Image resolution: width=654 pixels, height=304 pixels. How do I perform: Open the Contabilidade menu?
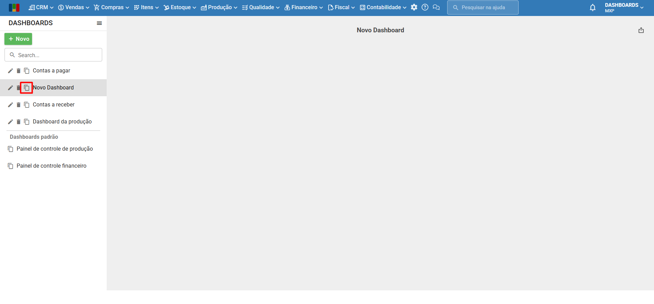[x=383, y=7]
